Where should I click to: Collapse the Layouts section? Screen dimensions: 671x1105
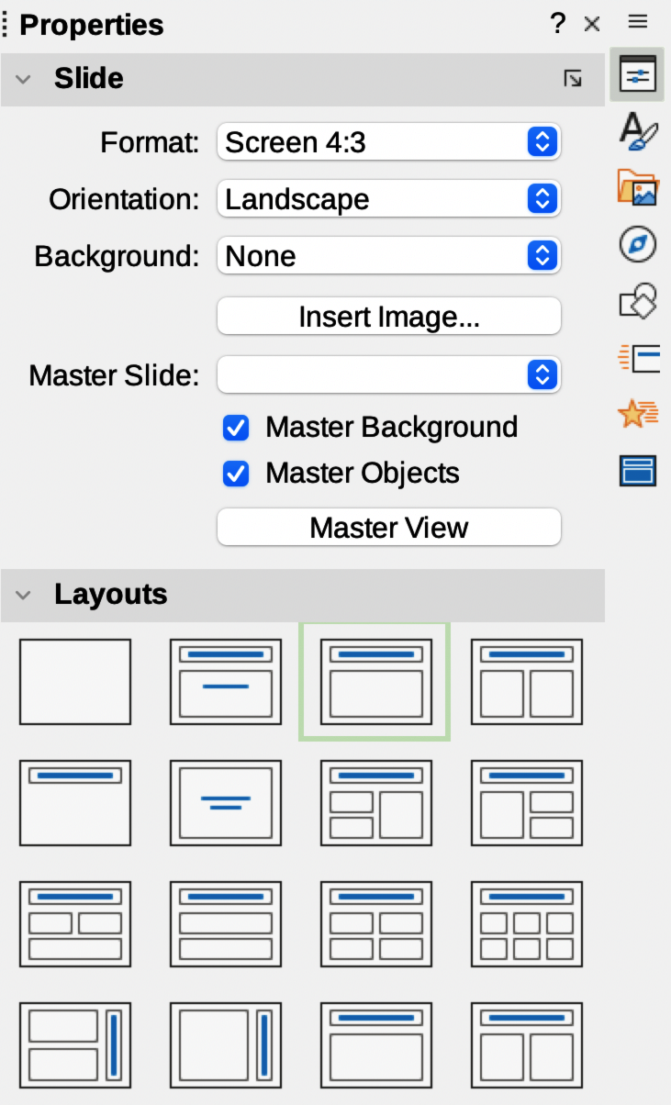coord(24,595)
